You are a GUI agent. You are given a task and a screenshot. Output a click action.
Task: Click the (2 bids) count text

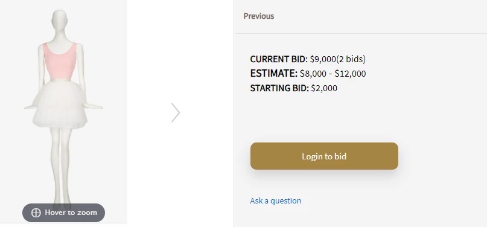click(x=351, y=59)
